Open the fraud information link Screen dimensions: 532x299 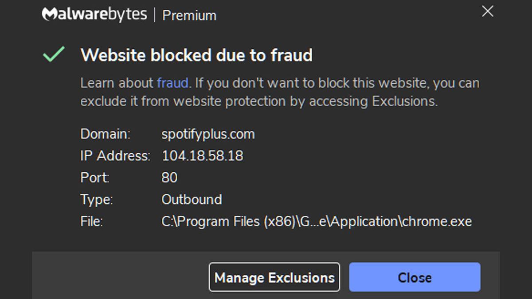(172, 83)
